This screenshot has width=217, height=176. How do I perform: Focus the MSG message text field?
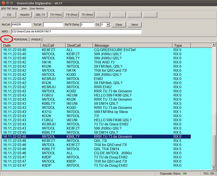point(76,32)
